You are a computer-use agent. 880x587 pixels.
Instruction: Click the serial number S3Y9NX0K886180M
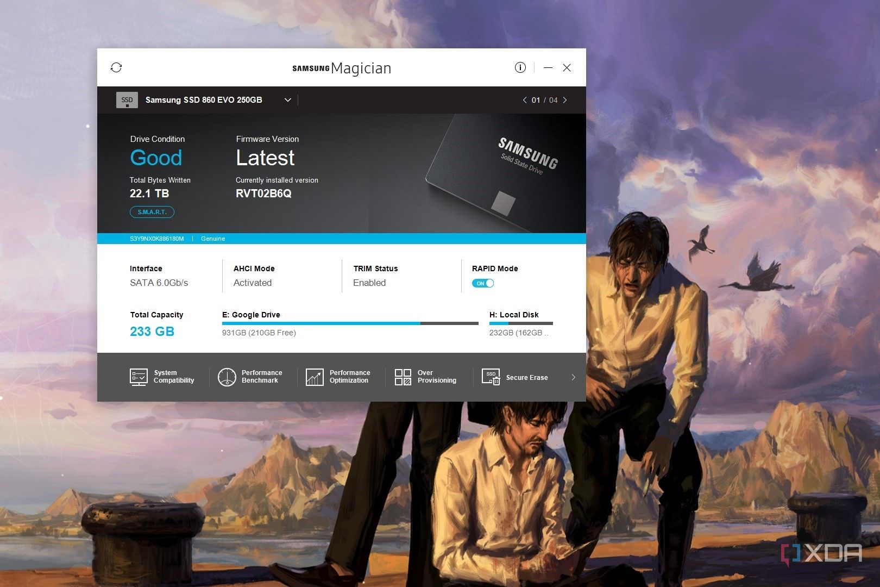pyautogui.click(x=156, y=239)
